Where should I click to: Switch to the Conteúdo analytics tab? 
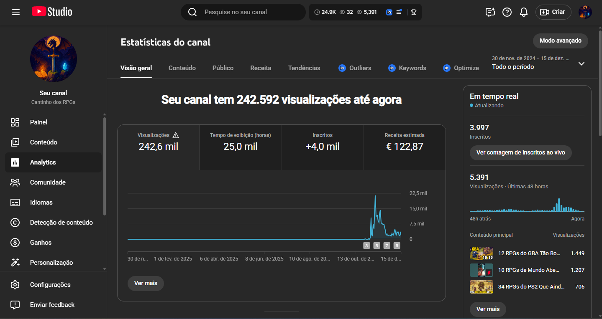point(182,68)
